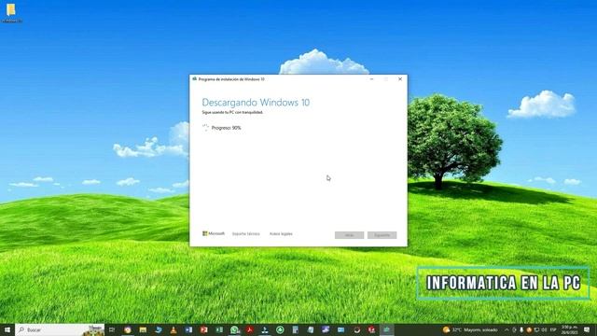
Task: Open the weather widget showing 32°C
Action: click(470, 329)
